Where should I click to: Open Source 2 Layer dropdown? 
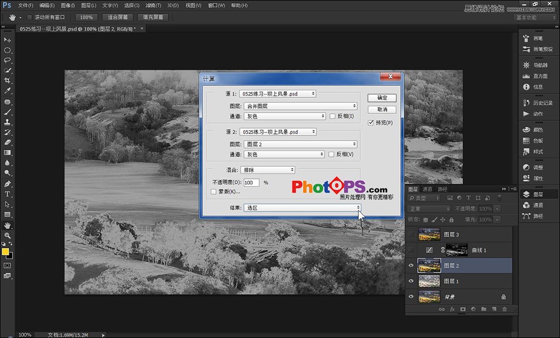[x=299, y=144]
